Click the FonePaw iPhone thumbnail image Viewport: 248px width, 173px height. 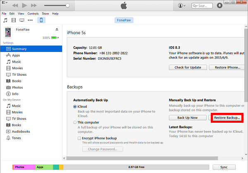pyautogui.click(x=8, y=33)
